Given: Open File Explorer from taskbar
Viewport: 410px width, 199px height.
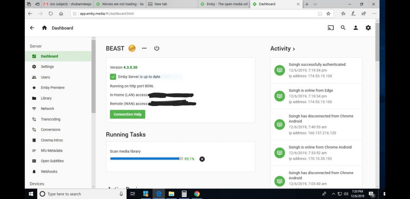Looking at the screenshot, I should 172,194.
